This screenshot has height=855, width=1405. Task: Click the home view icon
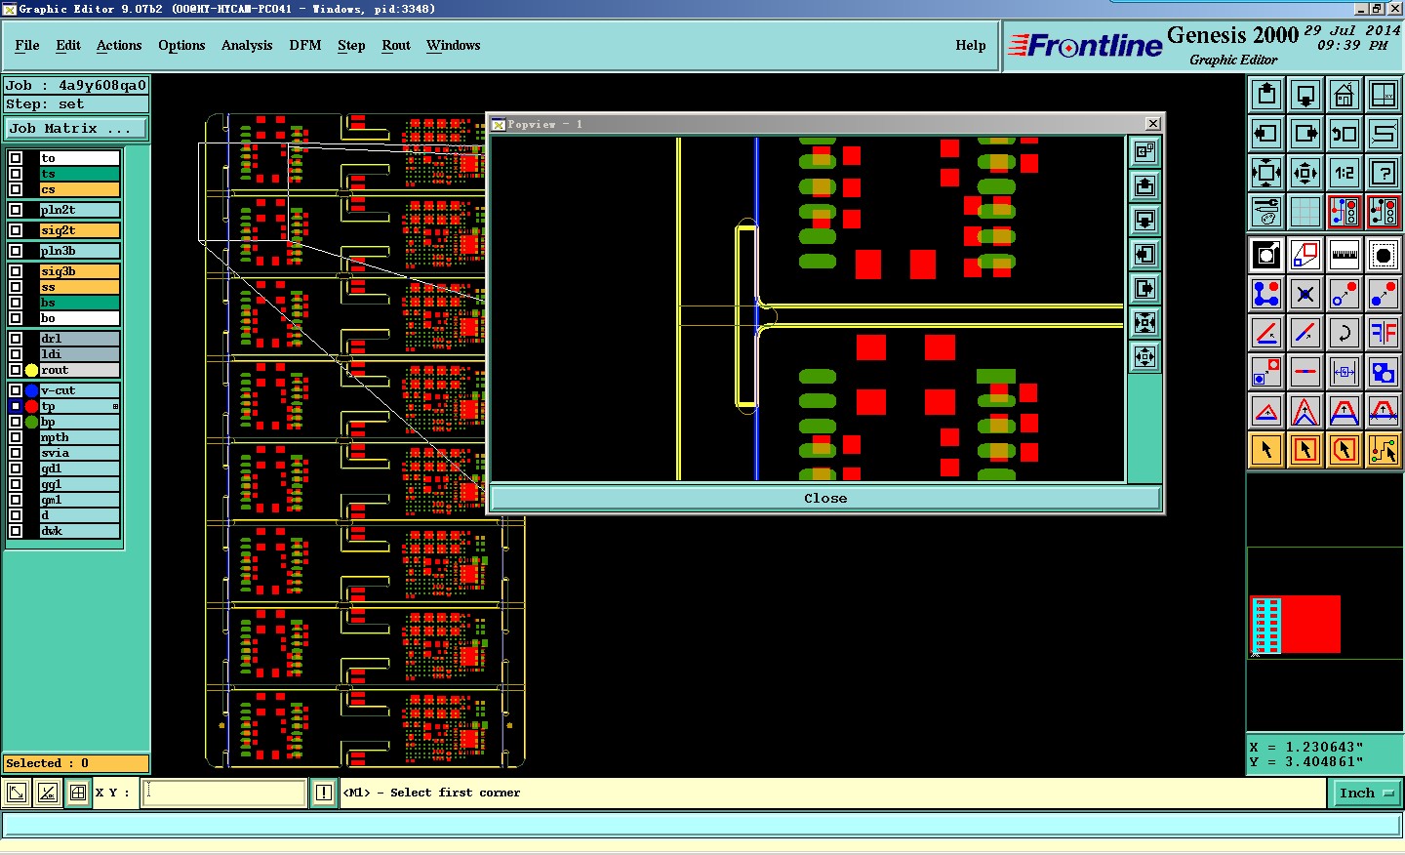[x=1345, y=95]
